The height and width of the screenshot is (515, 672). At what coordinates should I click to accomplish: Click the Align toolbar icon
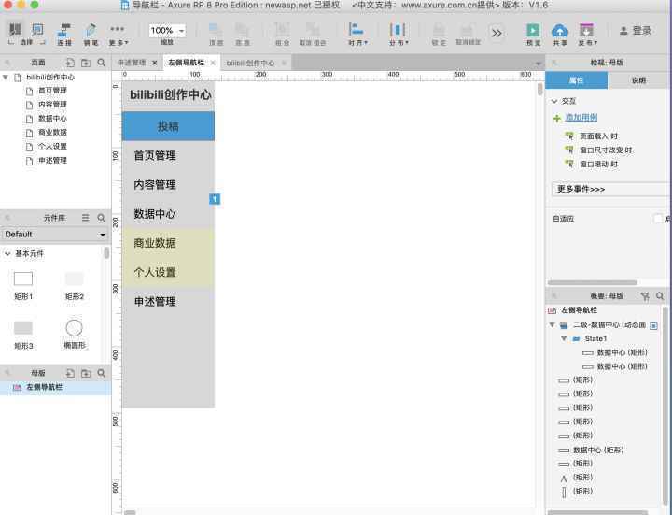pos(356,30)
